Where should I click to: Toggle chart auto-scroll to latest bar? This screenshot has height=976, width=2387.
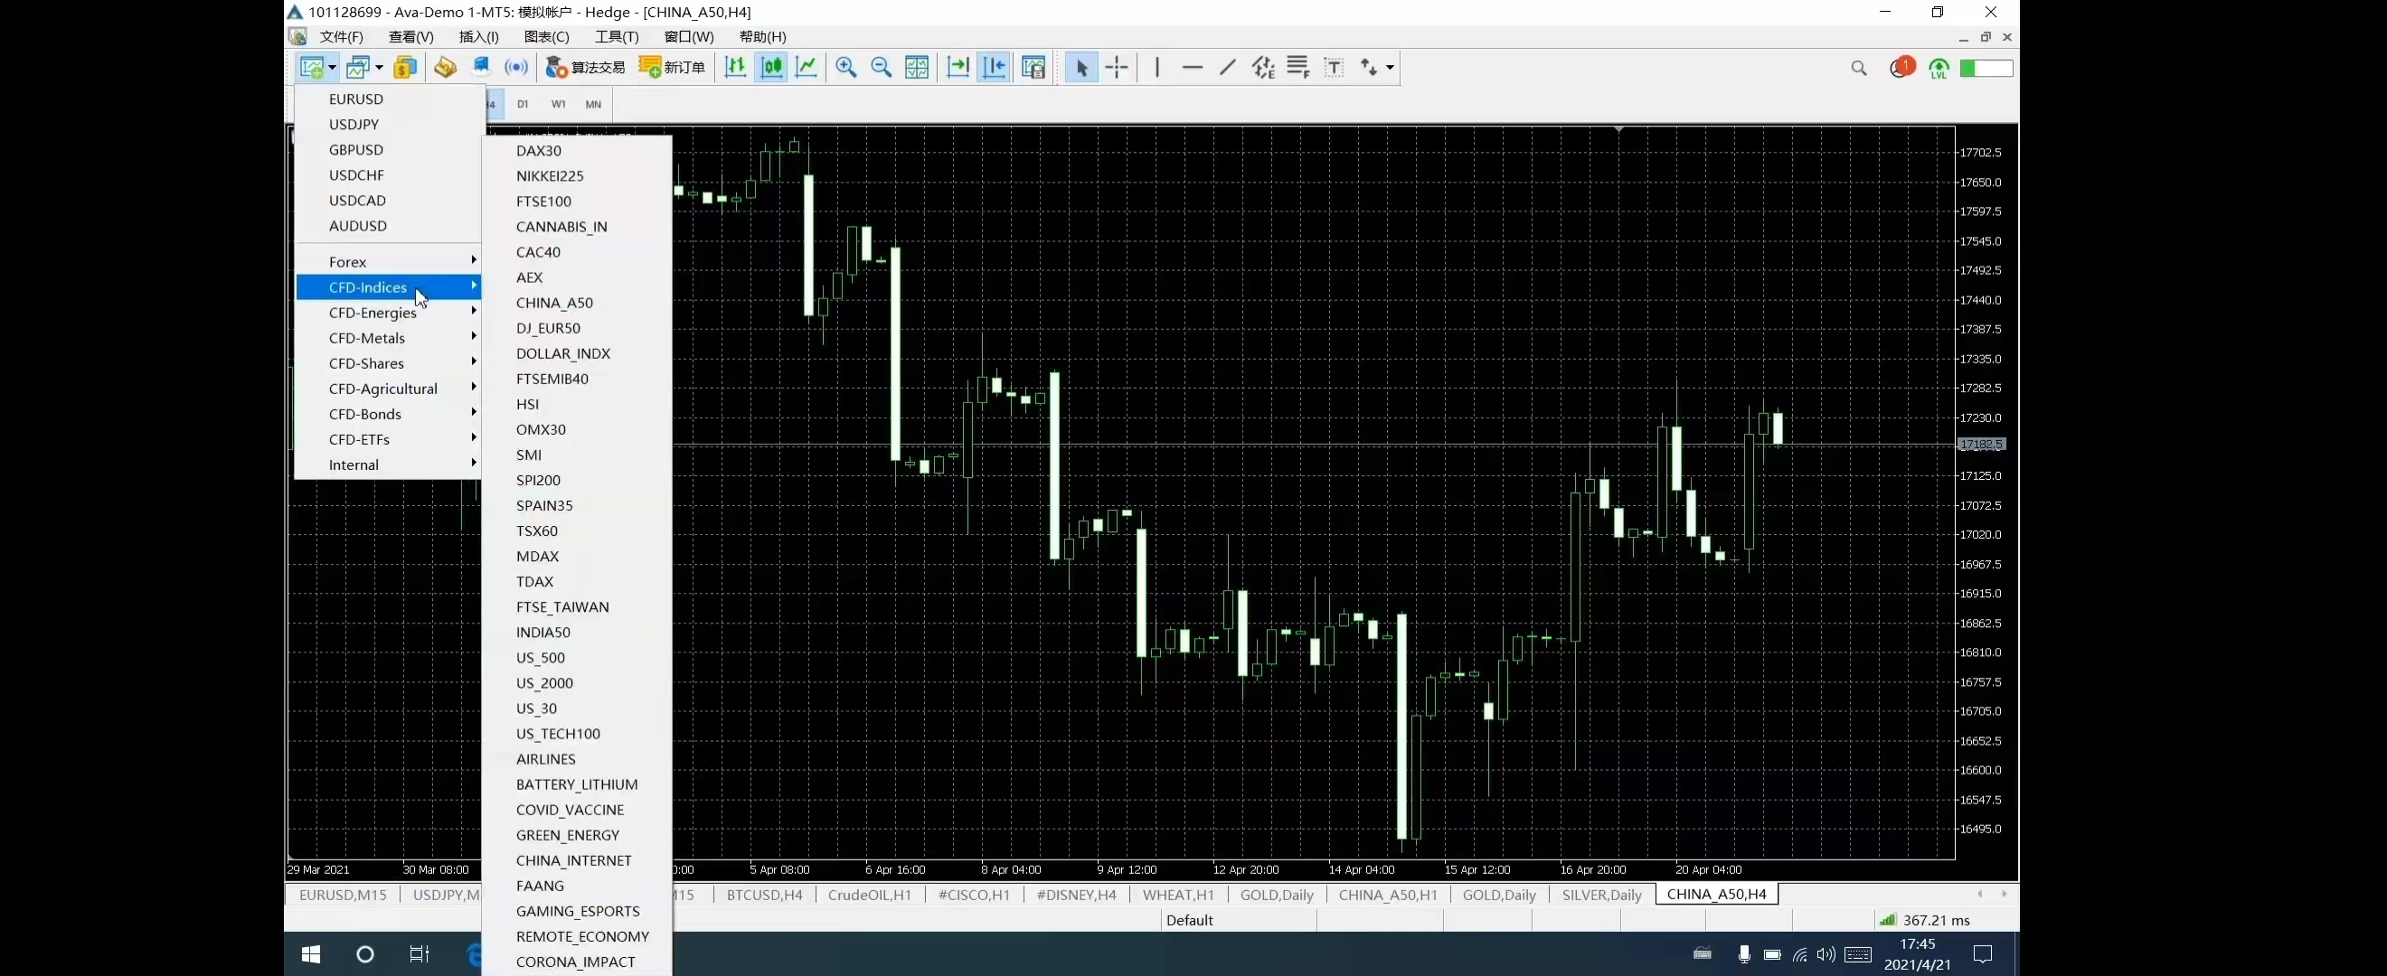point(958,68)
